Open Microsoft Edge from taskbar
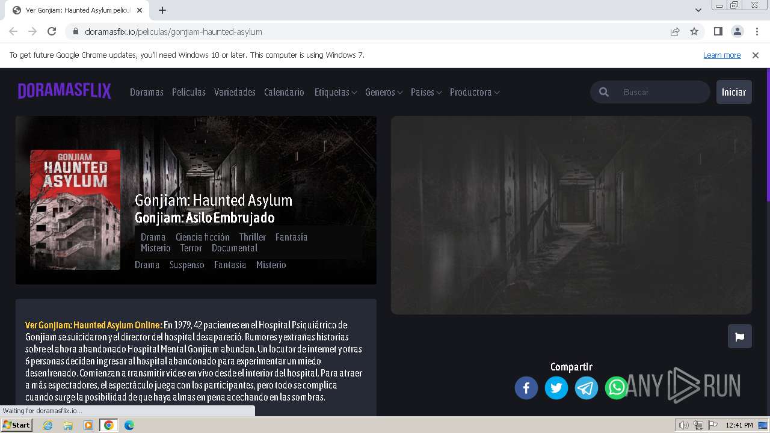The height and width of the screenshot is (433, 770). click(129, 425)
